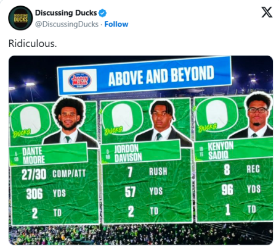Click the blue verified checkmark badge

pyautogui.click(x=103, y=13)
